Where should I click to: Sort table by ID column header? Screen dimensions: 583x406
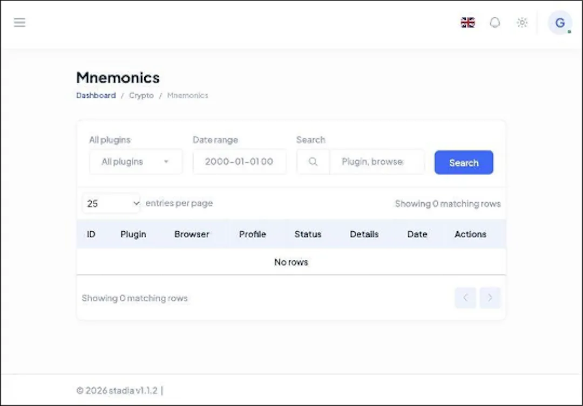pyautogui.click(x=91, y=235)
